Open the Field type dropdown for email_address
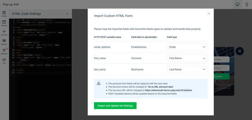The width and height of the screenshot is (252, 120). click(x=187, y=47)
